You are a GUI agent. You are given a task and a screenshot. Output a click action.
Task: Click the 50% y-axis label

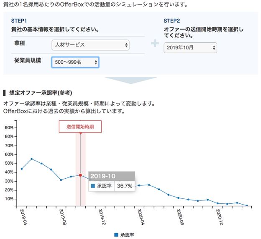pos(9,163)
